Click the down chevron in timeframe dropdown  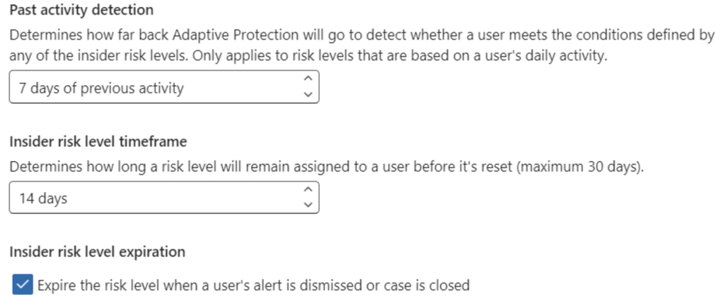(x=306, y=204)
